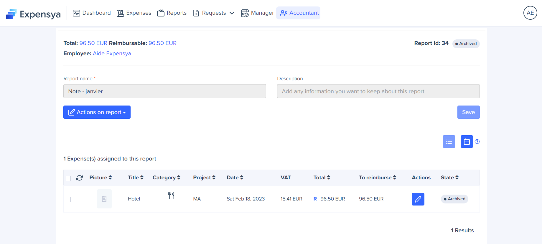Switch to list view icon

tap(449, 142)
